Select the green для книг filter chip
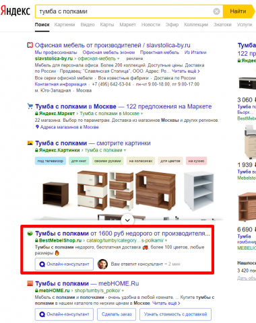The image size is (256, 323). [79, 161]
